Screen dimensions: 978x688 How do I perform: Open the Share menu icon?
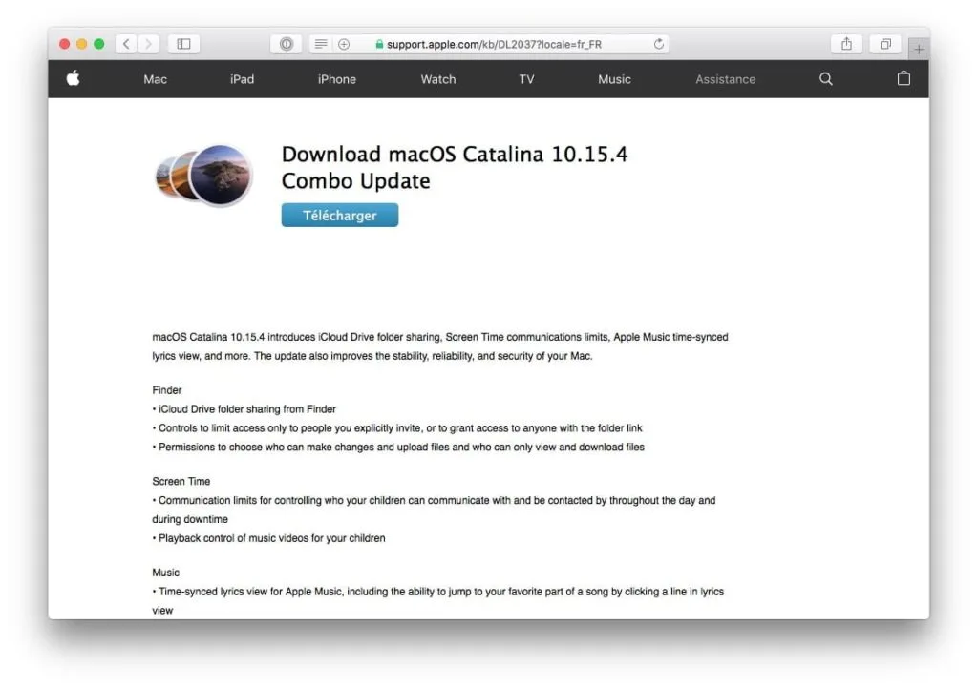pos(846,44)
